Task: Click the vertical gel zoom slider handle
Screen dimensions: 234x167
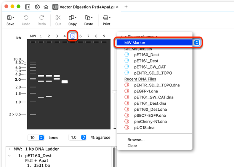Action: (114, 92)
